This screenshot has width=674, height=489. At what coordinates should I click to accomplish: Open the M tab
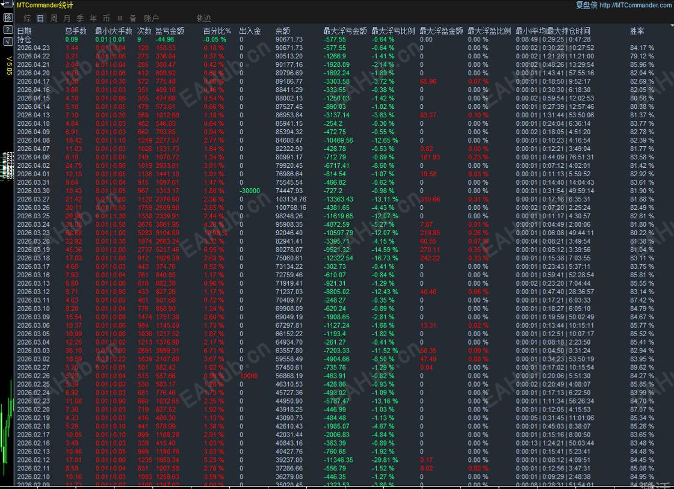coord(120,18)
